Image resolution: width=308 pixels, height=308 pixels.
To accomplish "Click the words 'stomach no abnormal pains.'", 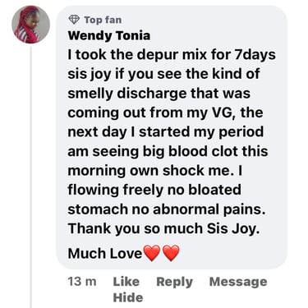I will point(167,209).
